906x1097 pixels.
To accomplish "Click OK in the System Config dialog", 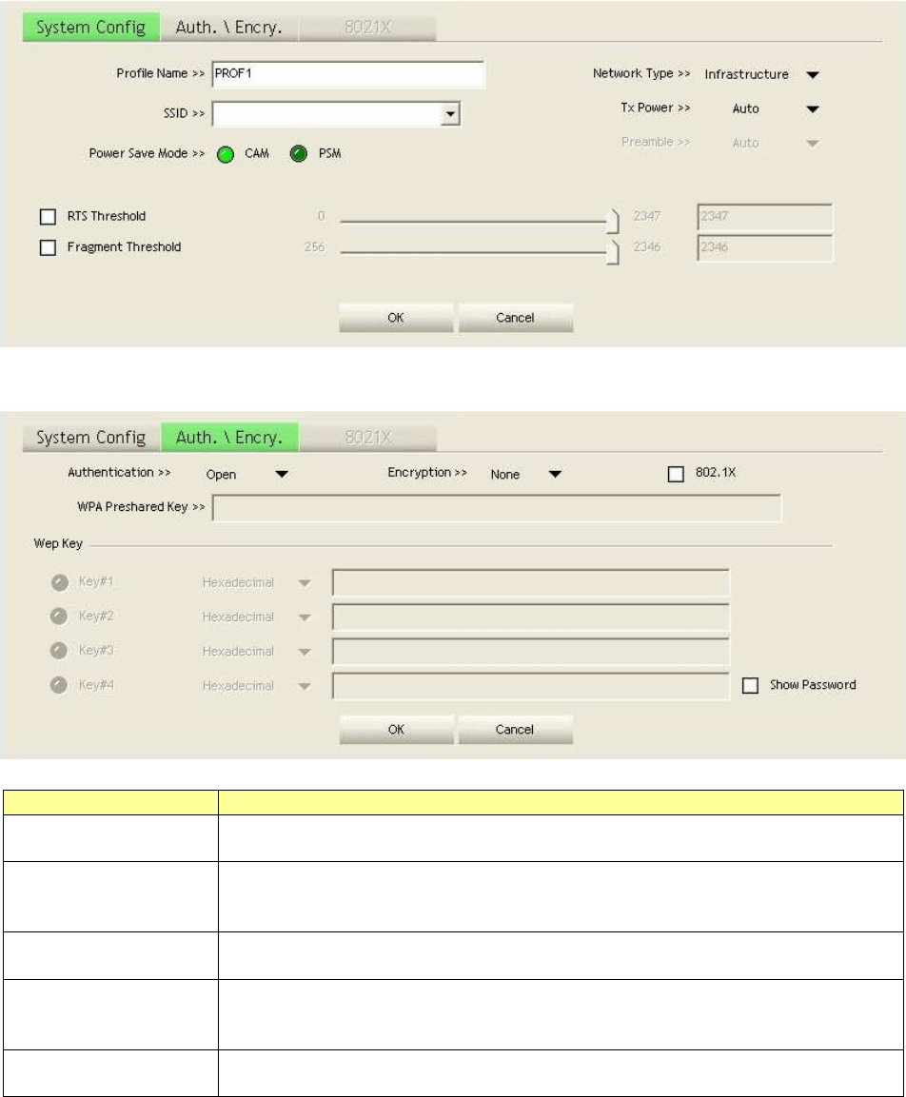I will click(396, 318).
